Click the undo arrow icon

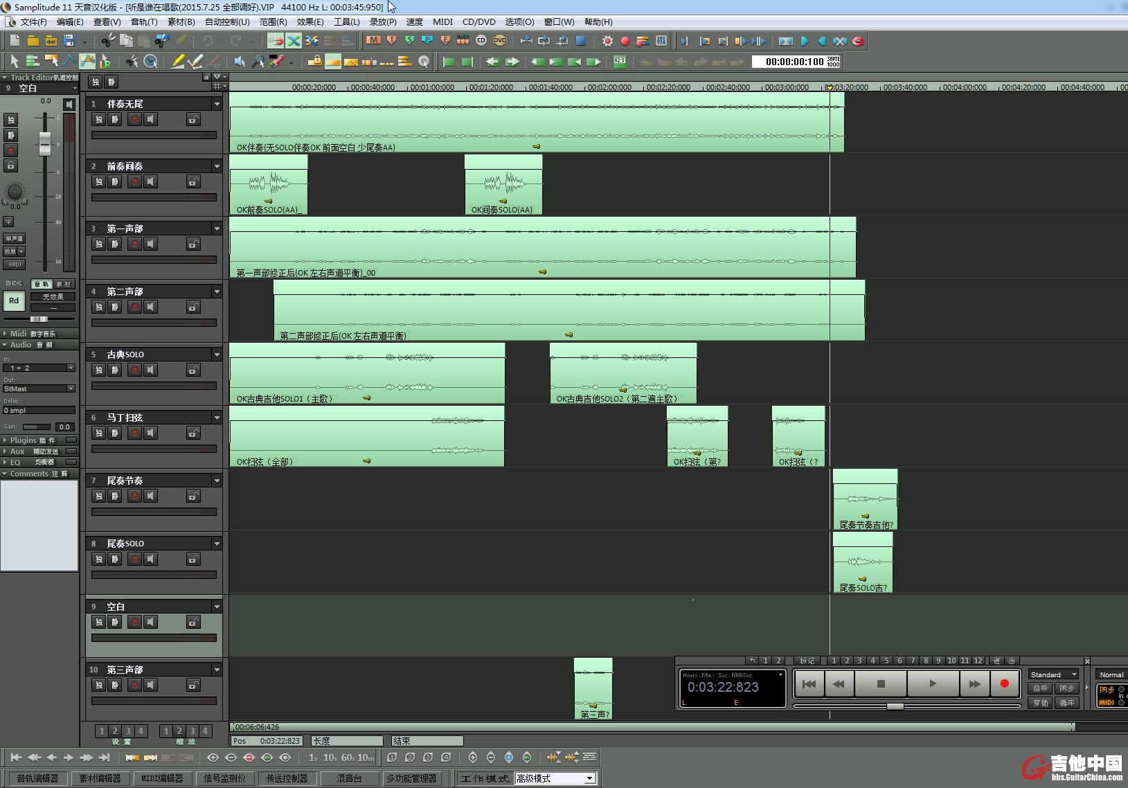208,41
